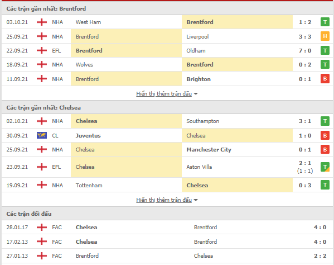Image resolution: width=334 pixels, height=265 pixels.
Task: Click the red B badge for Manchester City match
Action: pos(325,149)
